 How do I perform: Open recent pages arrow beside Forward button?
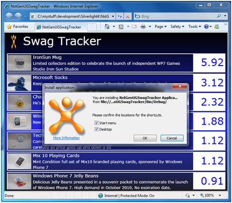pos(25,16)
